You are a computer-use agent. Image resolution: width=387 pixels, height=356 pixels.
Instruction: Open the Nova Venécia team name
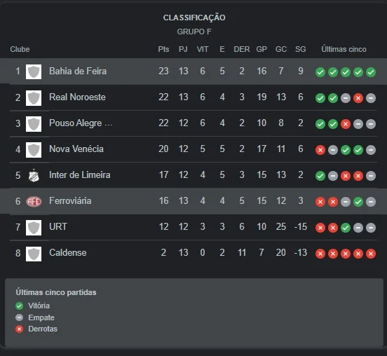point(76,149)
